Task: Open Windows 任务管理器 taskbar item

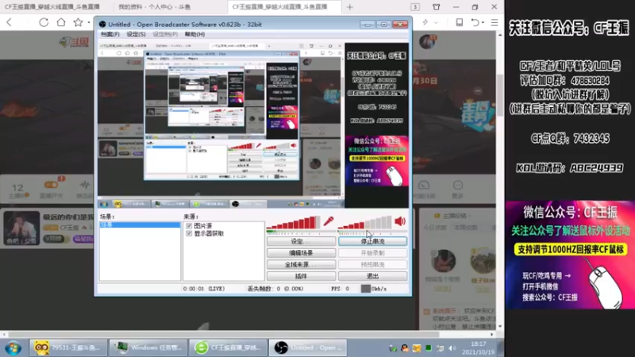Action: [148, 347]
